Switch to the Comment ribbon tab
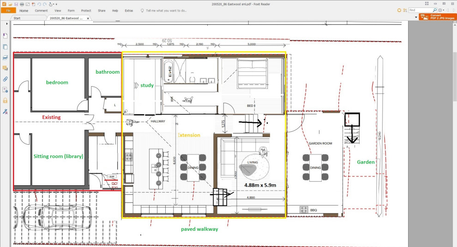The width and height of the screenshot is (457, 247). click(x=41, y=11)
